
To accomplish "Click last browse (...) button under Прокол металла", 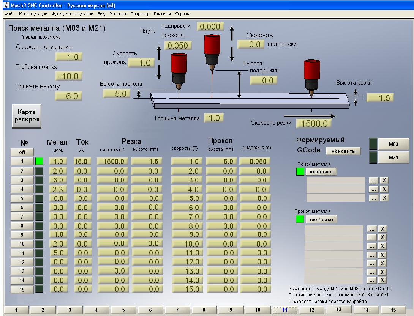I will tap(372, 280).
